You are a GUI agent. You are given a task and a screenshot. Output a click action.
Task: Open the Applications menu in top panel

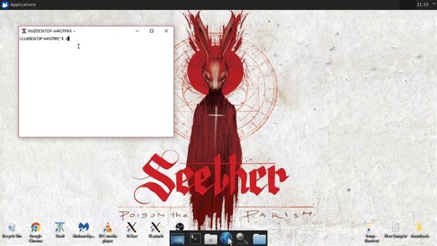click(x=18, y=5)
